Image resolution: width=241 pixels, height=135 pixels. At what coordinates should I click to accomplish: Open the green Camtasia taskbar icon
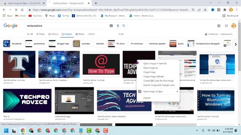(89, 131)
